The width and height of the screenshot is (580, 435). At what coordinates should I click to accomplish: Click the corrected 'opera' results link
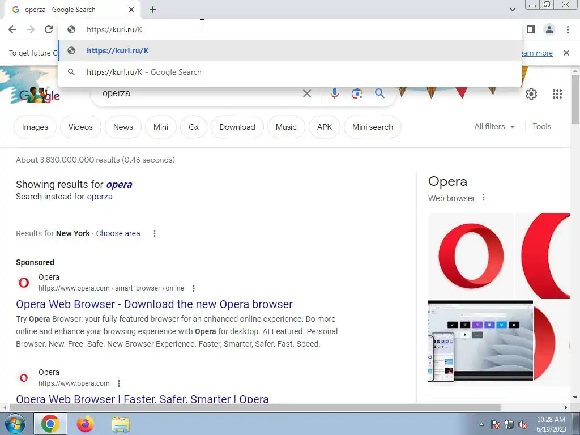point(119,184)
